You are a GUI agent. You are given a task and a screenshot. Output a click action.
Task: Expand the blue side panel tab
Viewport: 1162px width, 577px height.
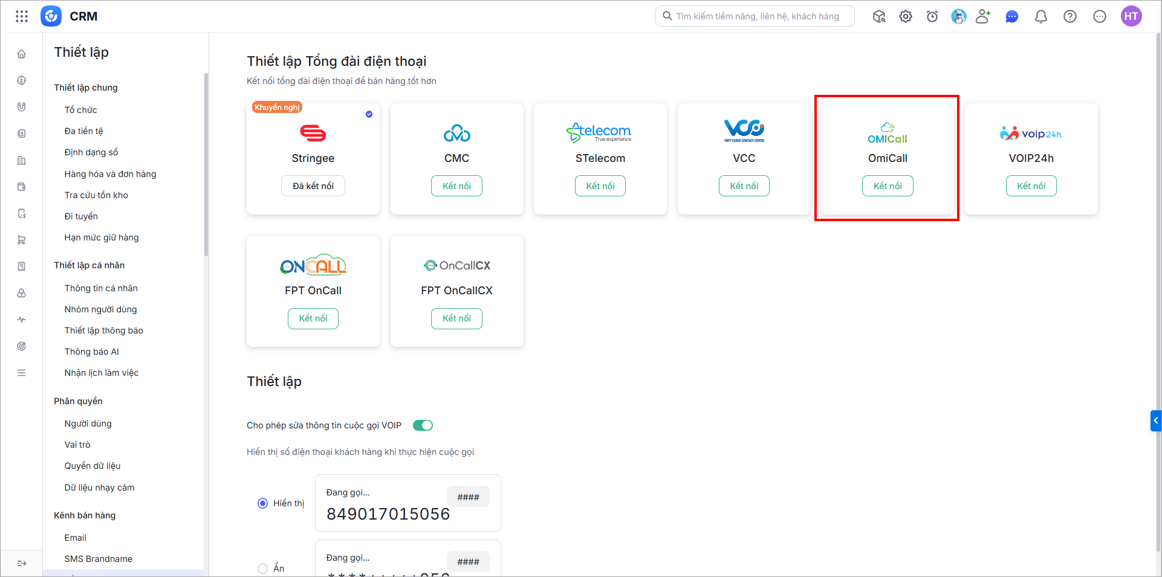(x=1156, y=421)
